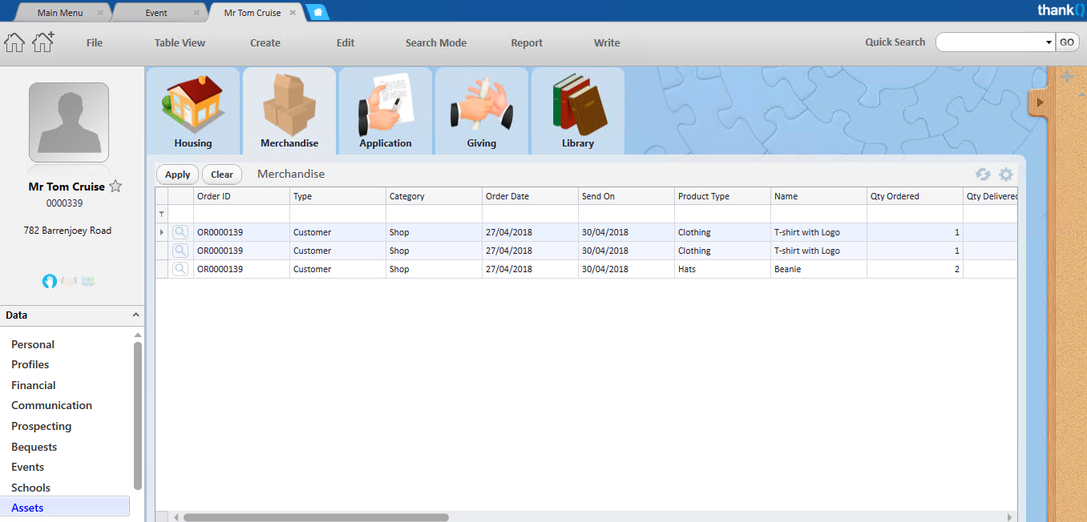Open grid settings gear icon
This screenshot has height=522, width=1087.
pyautogui.click(x=1006, y=175)
